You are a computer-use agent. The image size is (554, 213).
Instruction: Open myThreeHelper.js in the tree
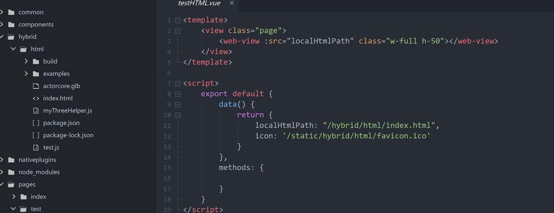click(67, 110)
